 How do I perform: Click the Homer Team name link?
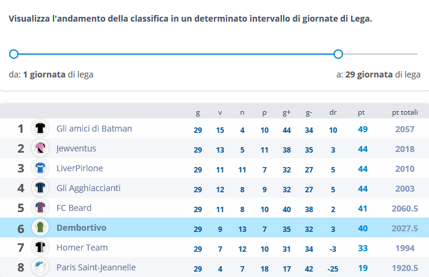(x=82, y=248)
